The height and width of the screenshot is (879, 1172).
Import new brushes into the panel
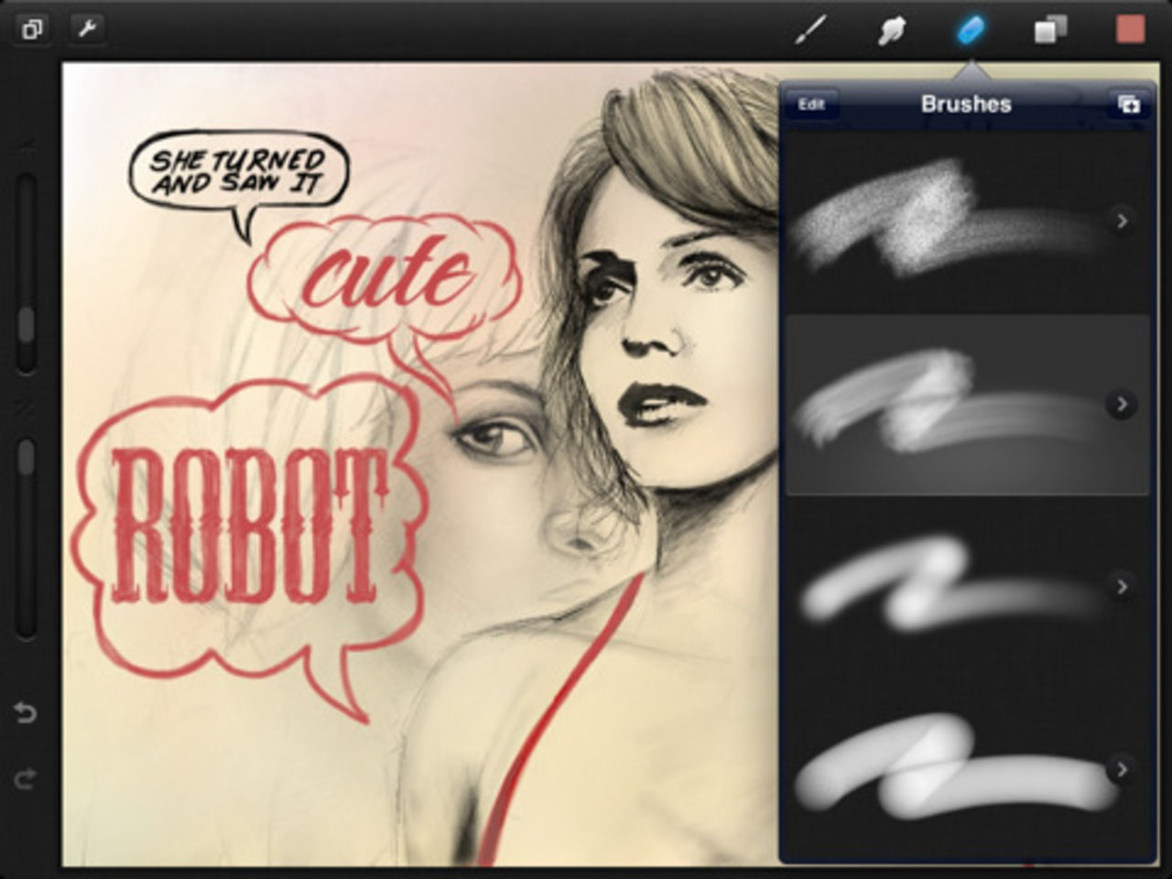click(1130, 104)
